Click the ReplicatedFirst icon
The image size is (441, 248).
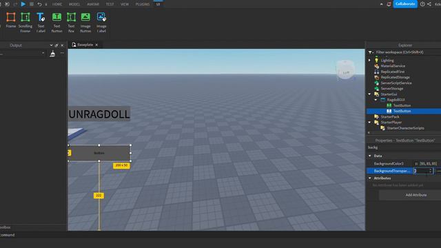tap(377, 72)
